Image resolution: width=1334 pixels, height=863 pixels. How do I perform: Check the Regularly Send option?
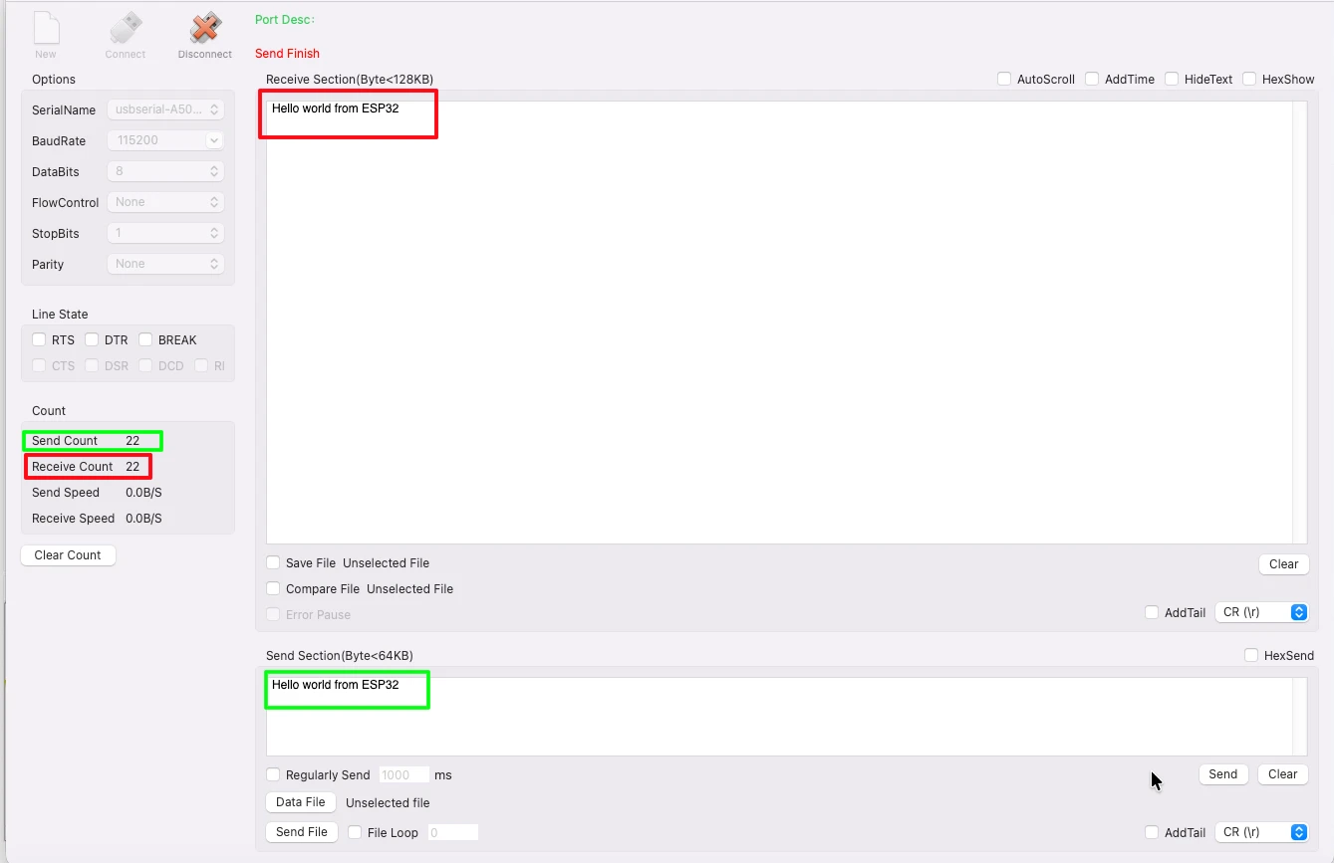273,774
